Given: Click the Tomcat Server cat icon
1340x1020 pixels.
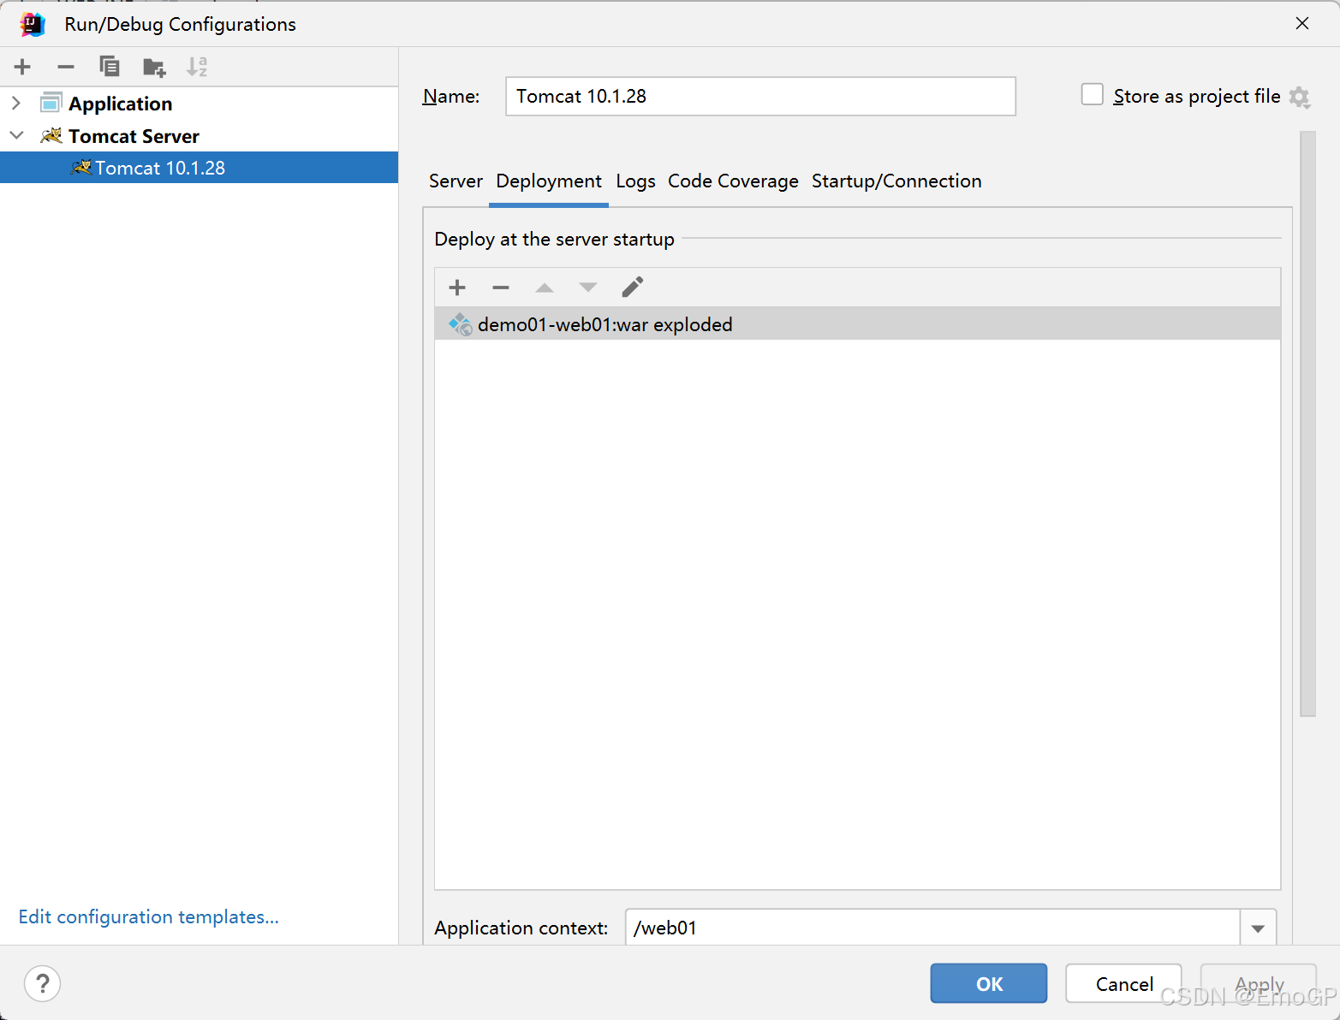Looking at the screenshot, I should coord(51,135).
